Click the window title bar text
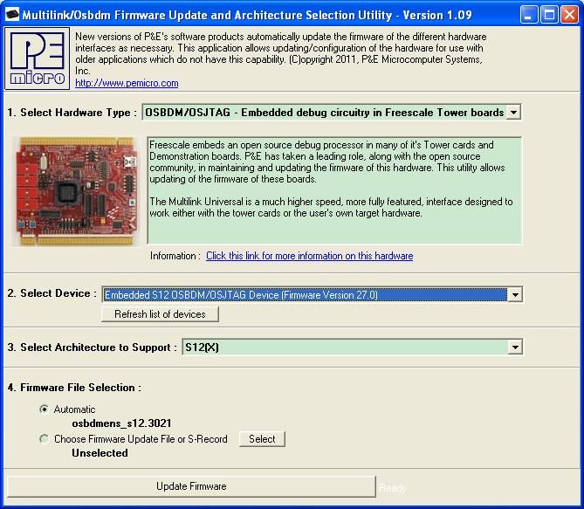Viewport: 584px width, 509px height. pos(247,15)
